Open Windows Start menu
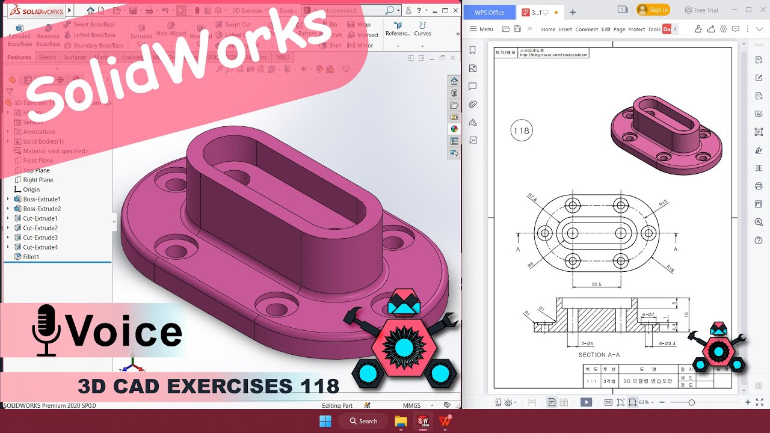770x433 pixels. [325, 421]
